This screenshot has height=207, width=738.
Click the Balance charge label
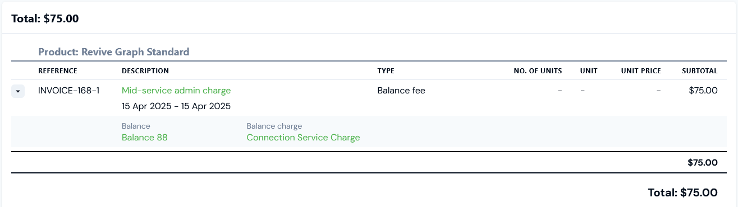[x=274, y=126]
